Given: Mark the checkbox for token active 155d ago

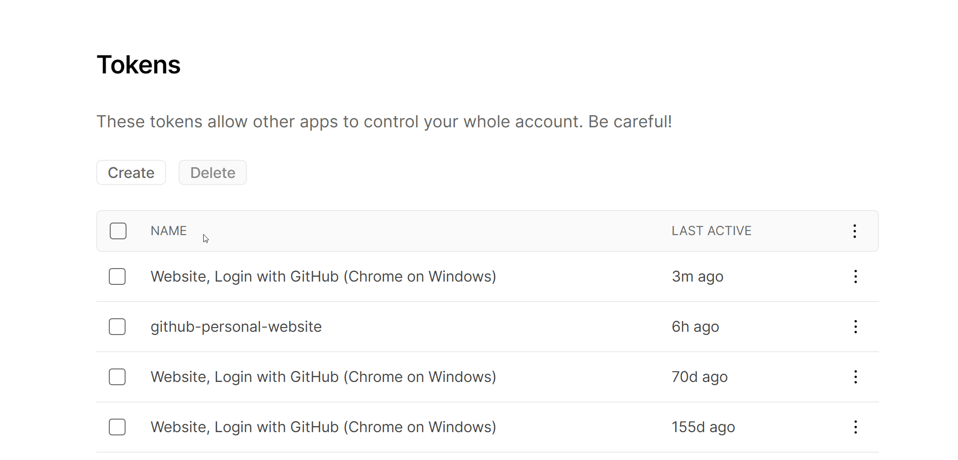Looking at the screenshot, I should click(x=117, y=427).
